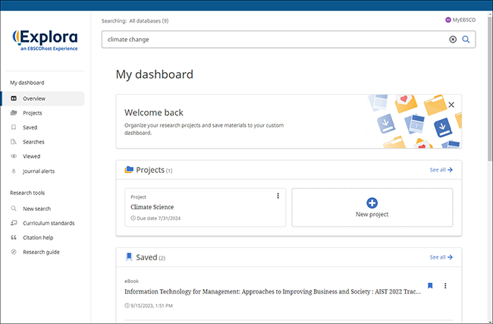Open Projects in the sidebar
The height and width of the screenshot is (324, 493).
pos(33,113)
